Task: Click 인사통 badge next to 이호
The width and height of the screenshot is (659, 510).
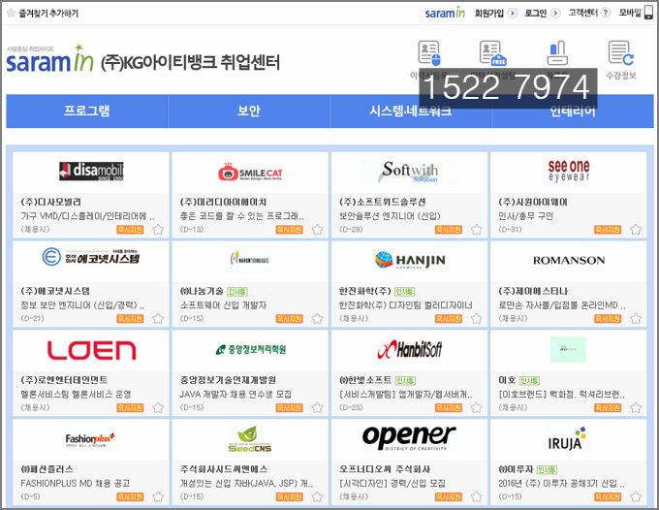Action: (x=529, y=380)
